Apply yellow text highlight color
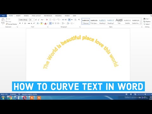Screen dimensions: 152x114 tap(41, 23)
